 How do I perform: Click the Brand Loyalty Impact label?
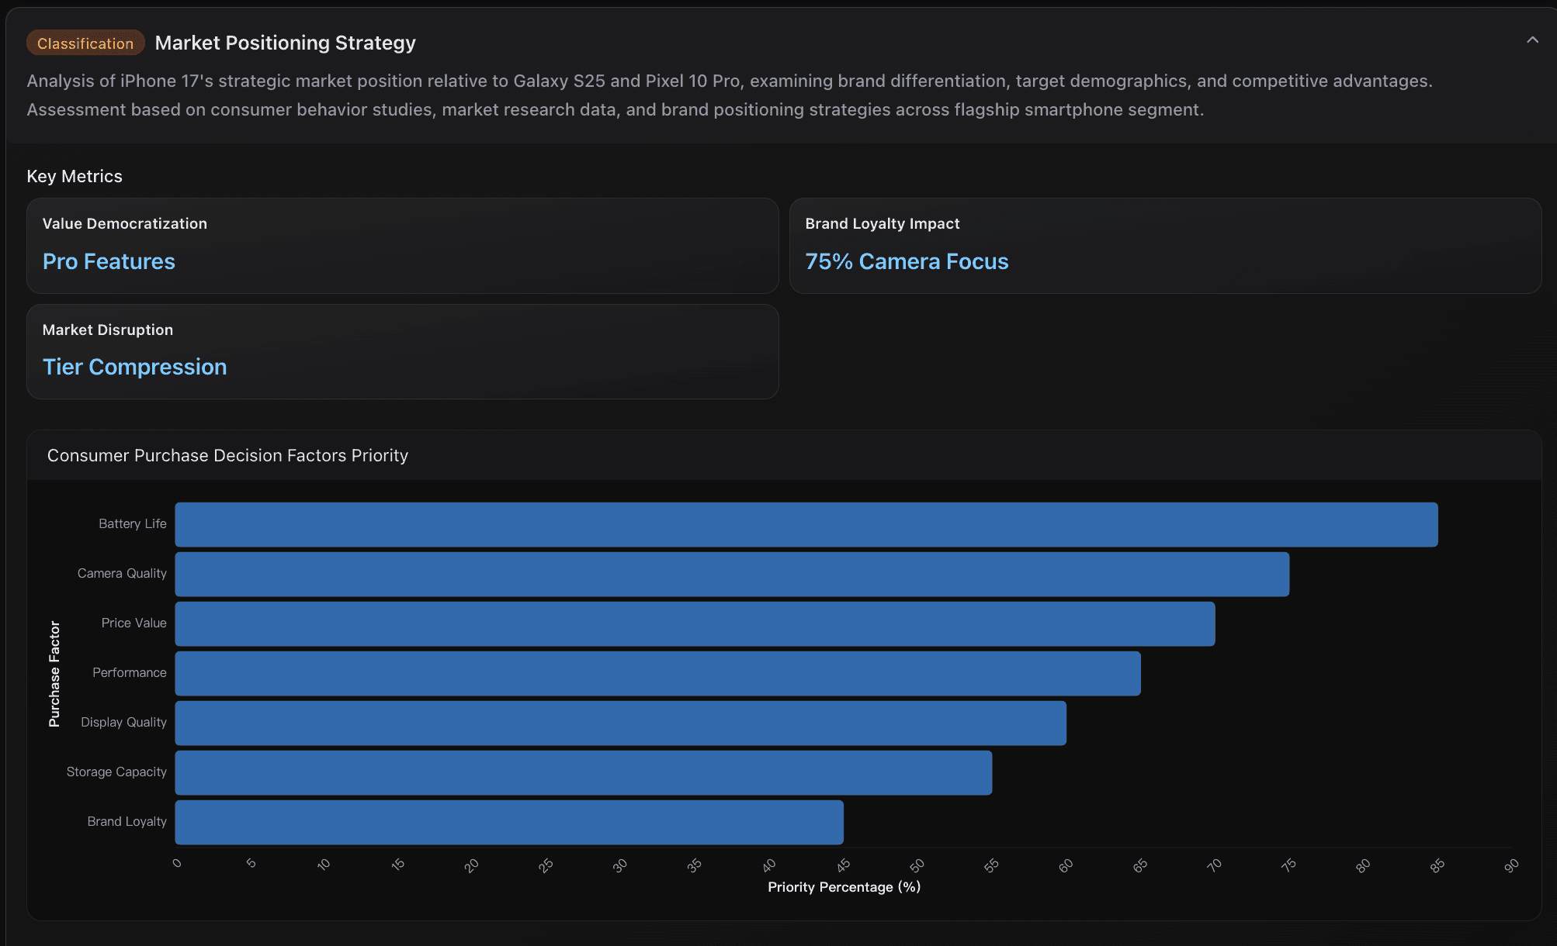pos(883,223)
